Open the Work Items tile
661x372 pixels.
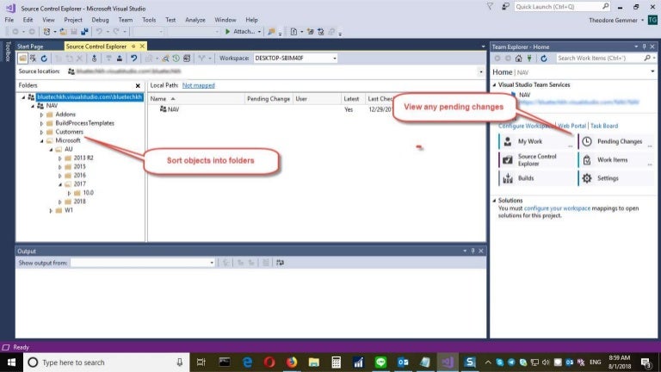click(612, 160)
